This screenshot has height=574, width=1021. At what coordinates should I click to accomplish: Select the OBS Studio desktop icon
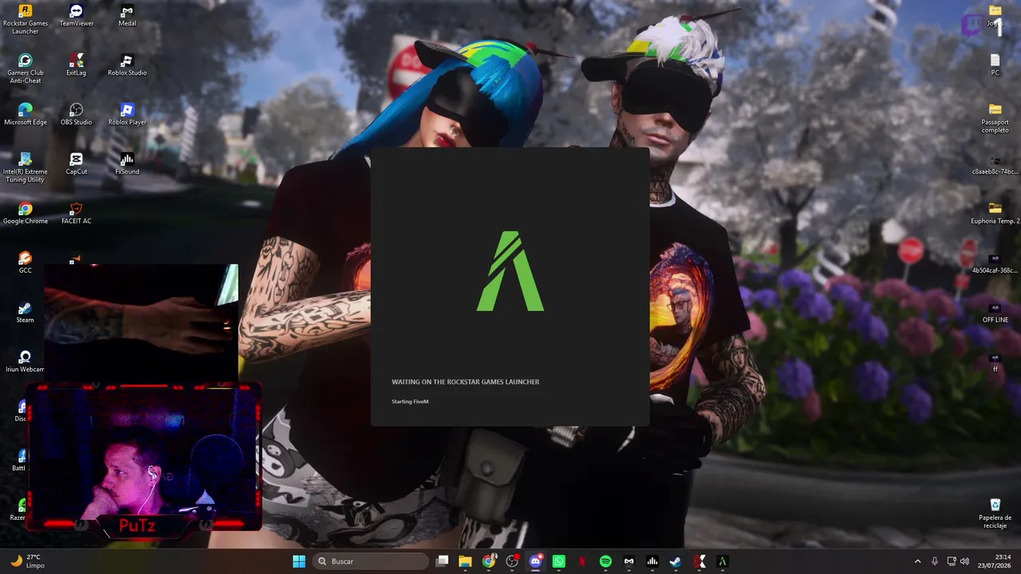[x=77, y=114]
